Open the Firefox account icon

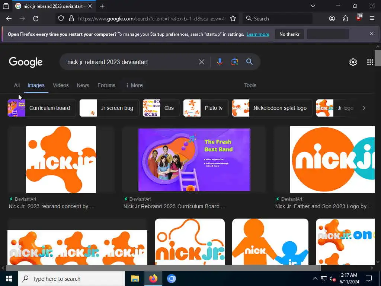pos(332,19)
